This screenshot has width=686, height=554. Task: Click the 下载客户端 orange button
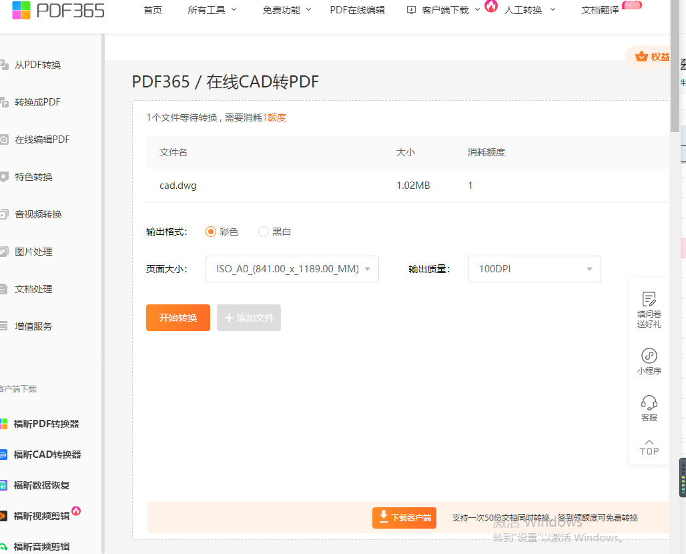[404, 518]
